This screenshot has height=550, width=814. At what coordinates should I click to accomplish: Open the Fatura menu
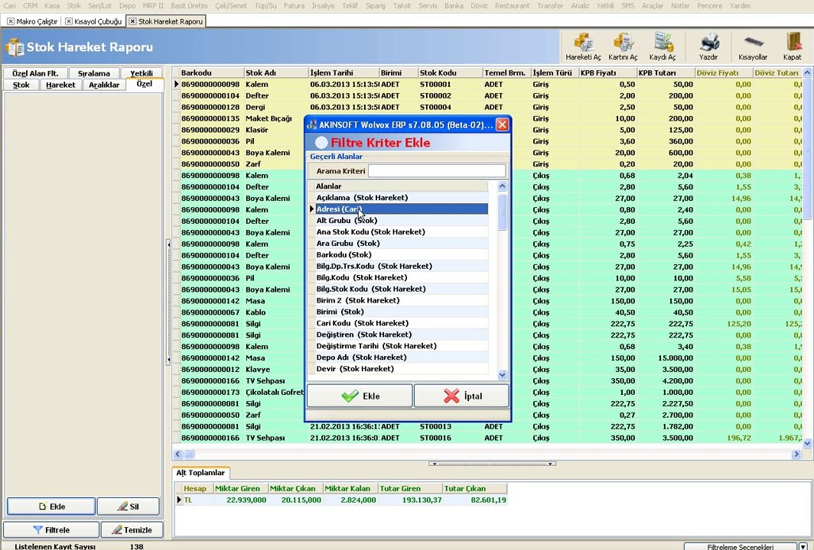click(x=294, y=5)
